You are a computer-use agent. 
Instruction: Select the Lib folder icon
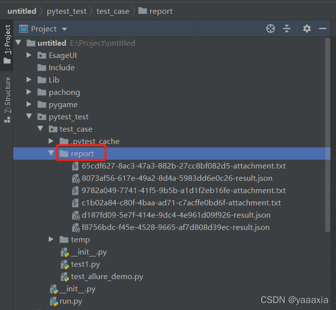(42, 80)
